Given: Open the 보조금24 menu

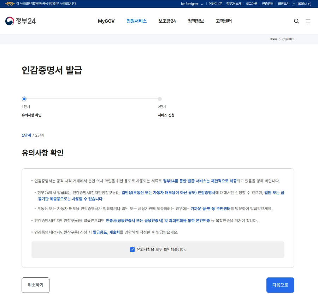Looking at the screenshot, I should (167, 21).
